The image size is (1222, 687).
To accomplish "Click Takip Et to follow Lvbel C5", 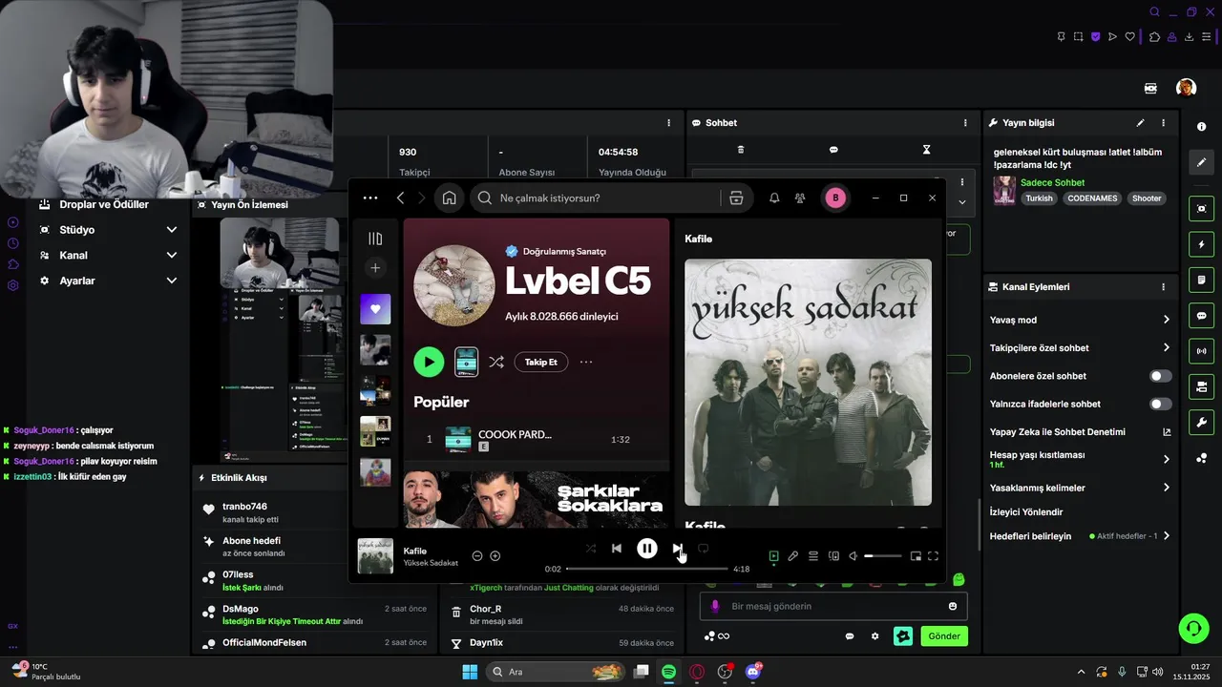I will coord(541,363).
